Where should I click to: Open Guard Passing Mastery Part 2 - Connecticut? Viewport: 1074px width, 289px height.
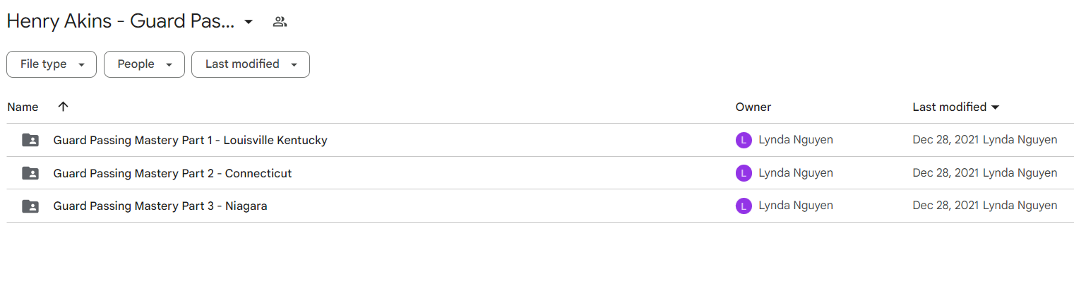(x=172, y=173)
